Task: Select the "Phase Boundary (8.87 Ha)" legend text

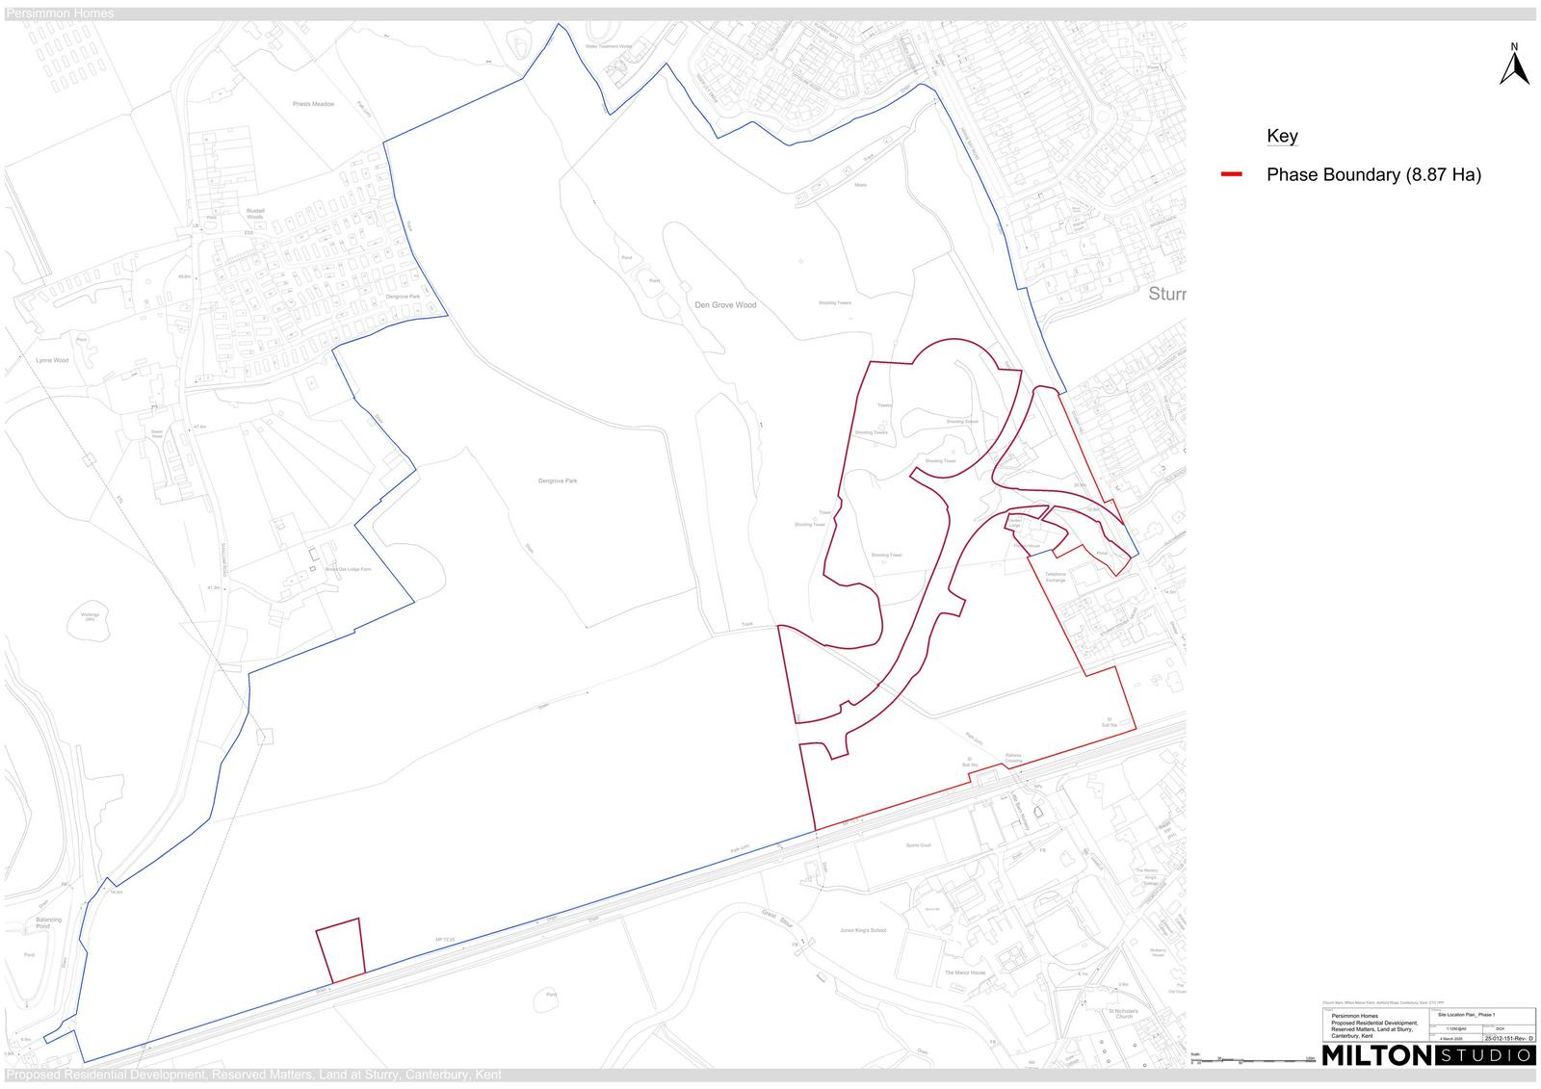Action: pos(1373,174)
